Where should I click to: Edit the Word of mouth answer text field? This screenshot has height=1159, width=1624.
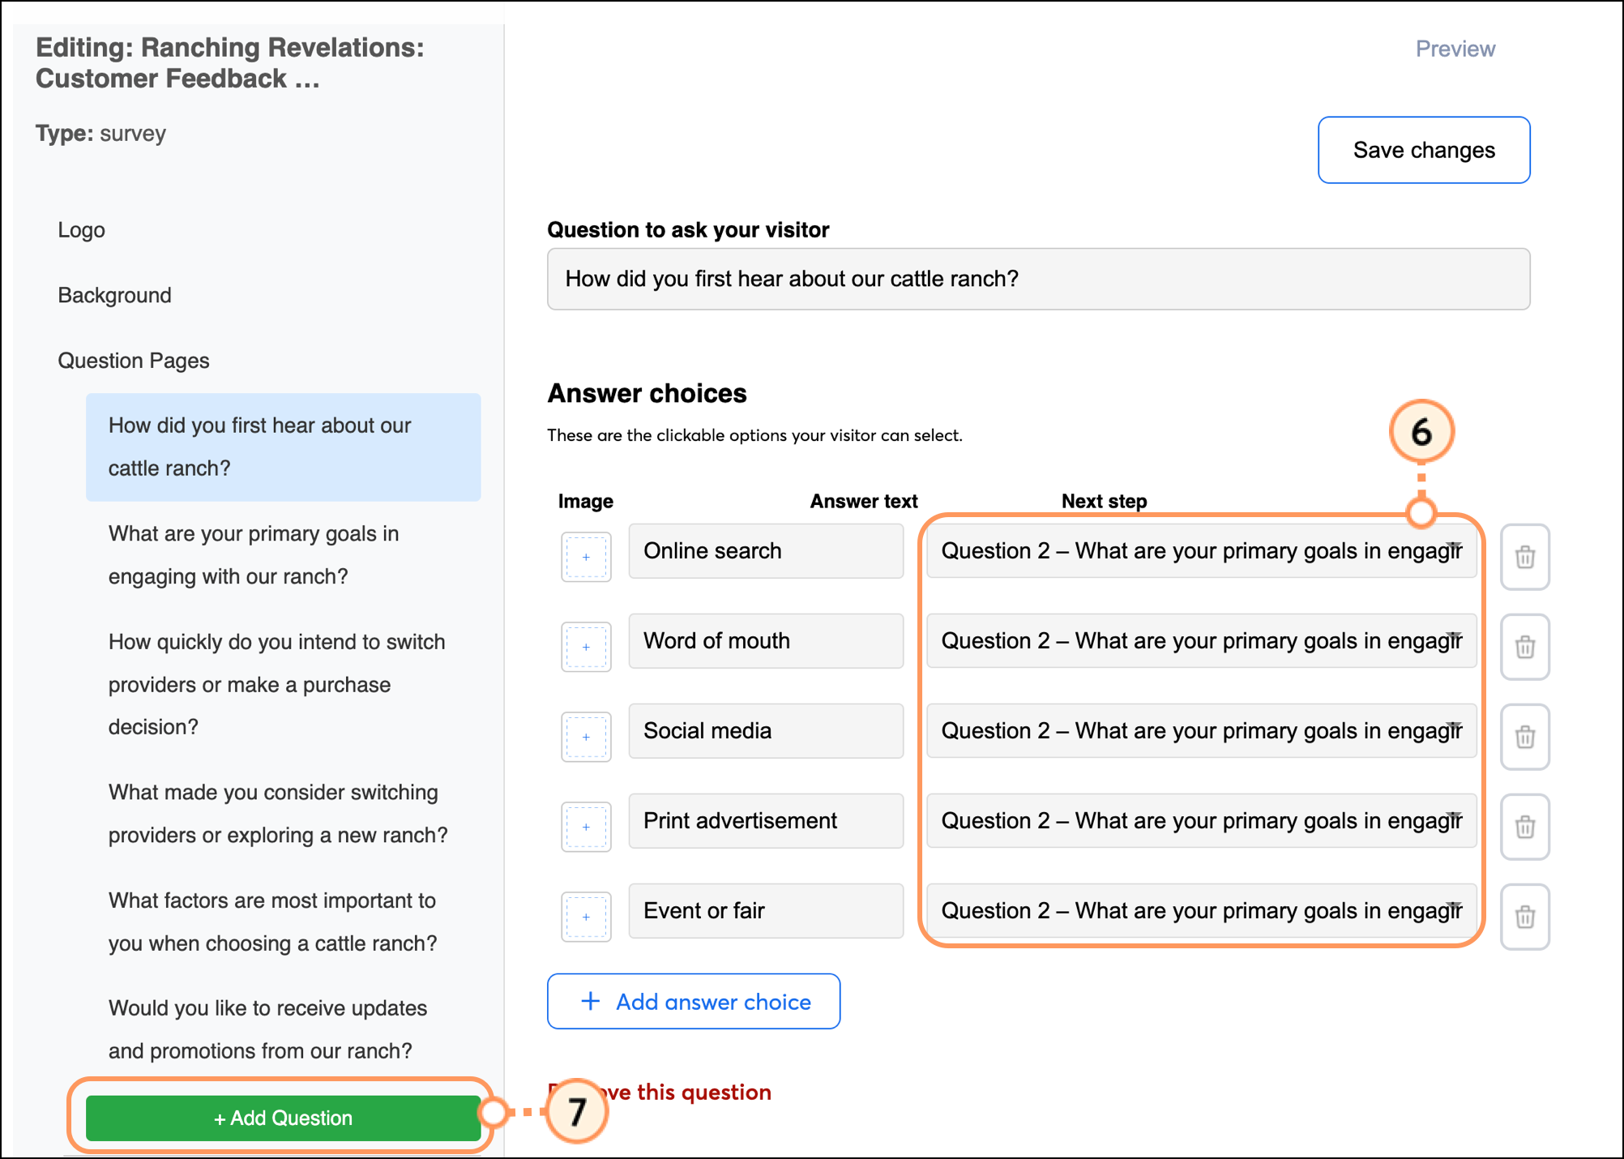tap(766, 641)
